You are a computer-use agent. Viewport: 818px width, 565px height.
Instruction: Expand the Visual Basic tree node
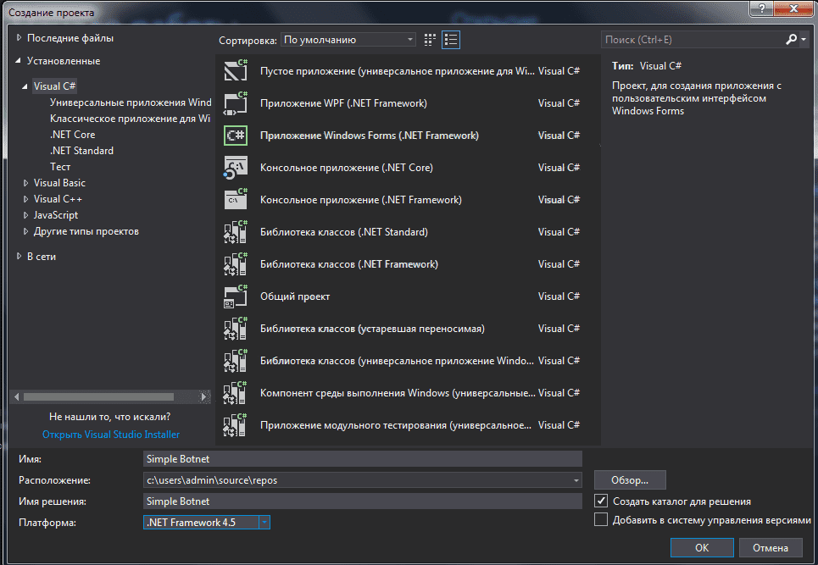coord(25,183)
